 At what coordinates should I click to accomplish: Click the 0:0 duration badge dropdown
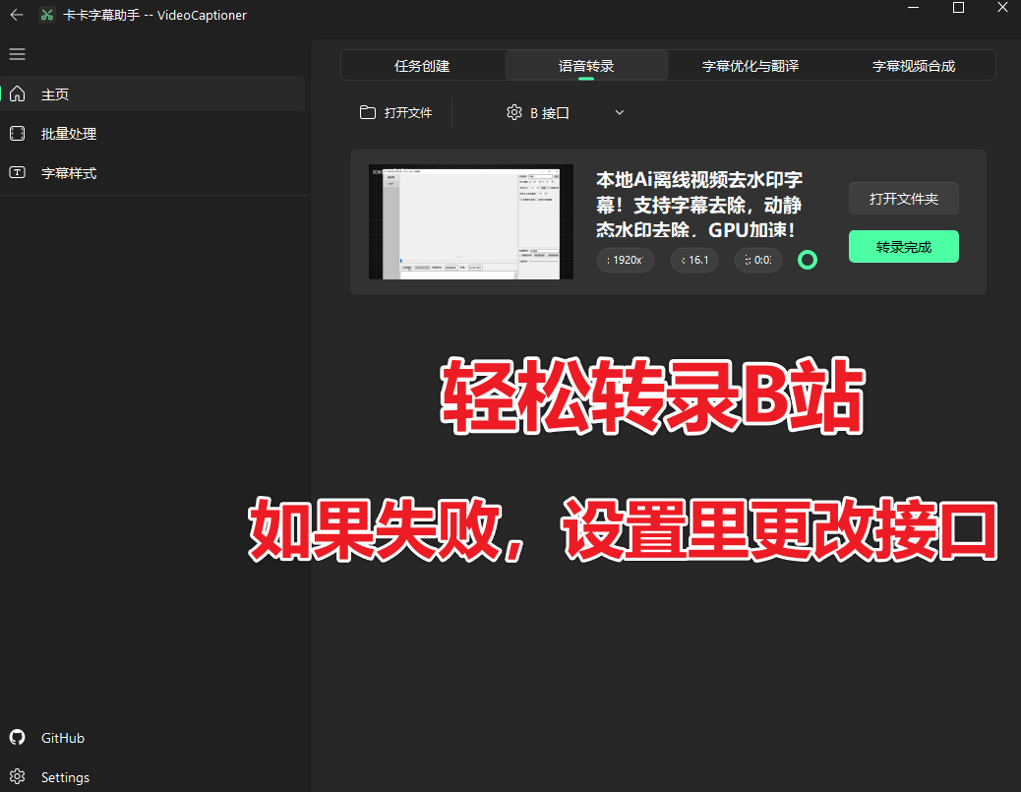point(757,260)
